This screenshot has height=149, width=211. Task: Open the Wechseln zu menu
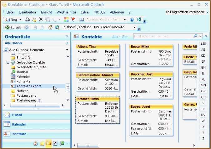(66, 12)
